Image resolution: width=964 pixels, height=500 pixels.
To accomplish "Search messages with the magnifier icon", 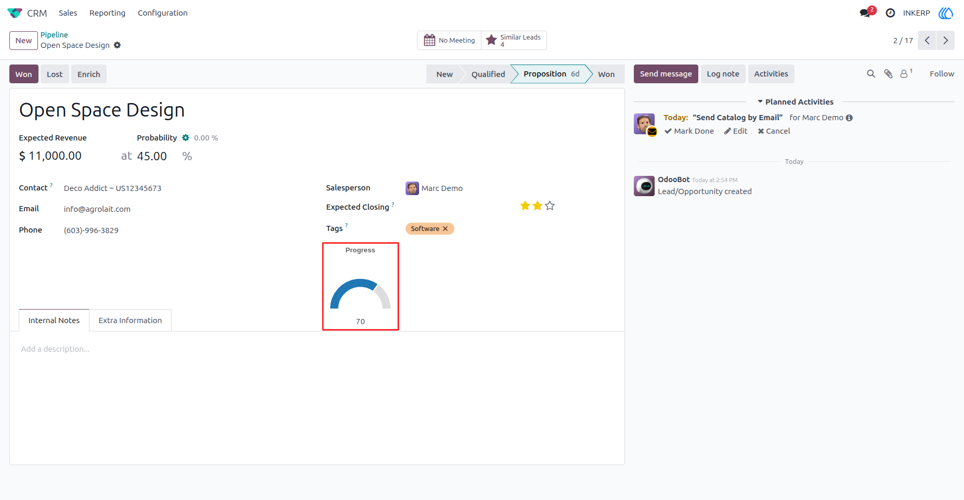I will coord(871,74).
